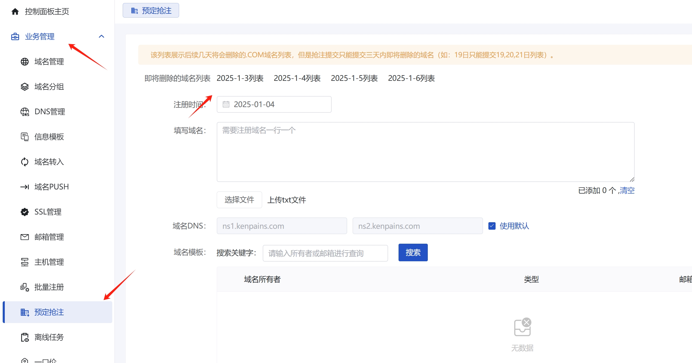Screen dimensions: 692x363
Task: Uncheck the 使用默认 DNS checkbox
Action: (492, 226)
